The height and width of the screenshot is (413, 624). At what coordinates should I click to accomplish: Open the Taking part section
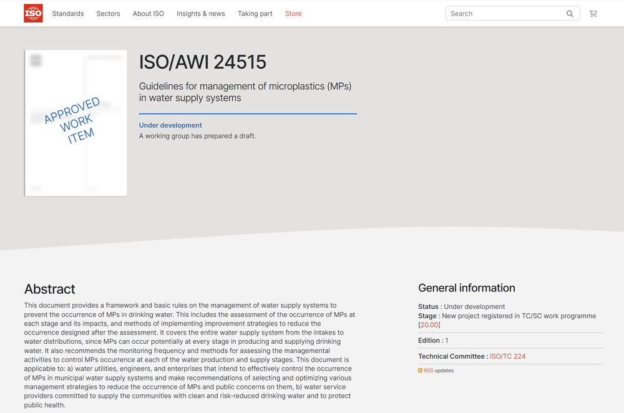[255, 14]
